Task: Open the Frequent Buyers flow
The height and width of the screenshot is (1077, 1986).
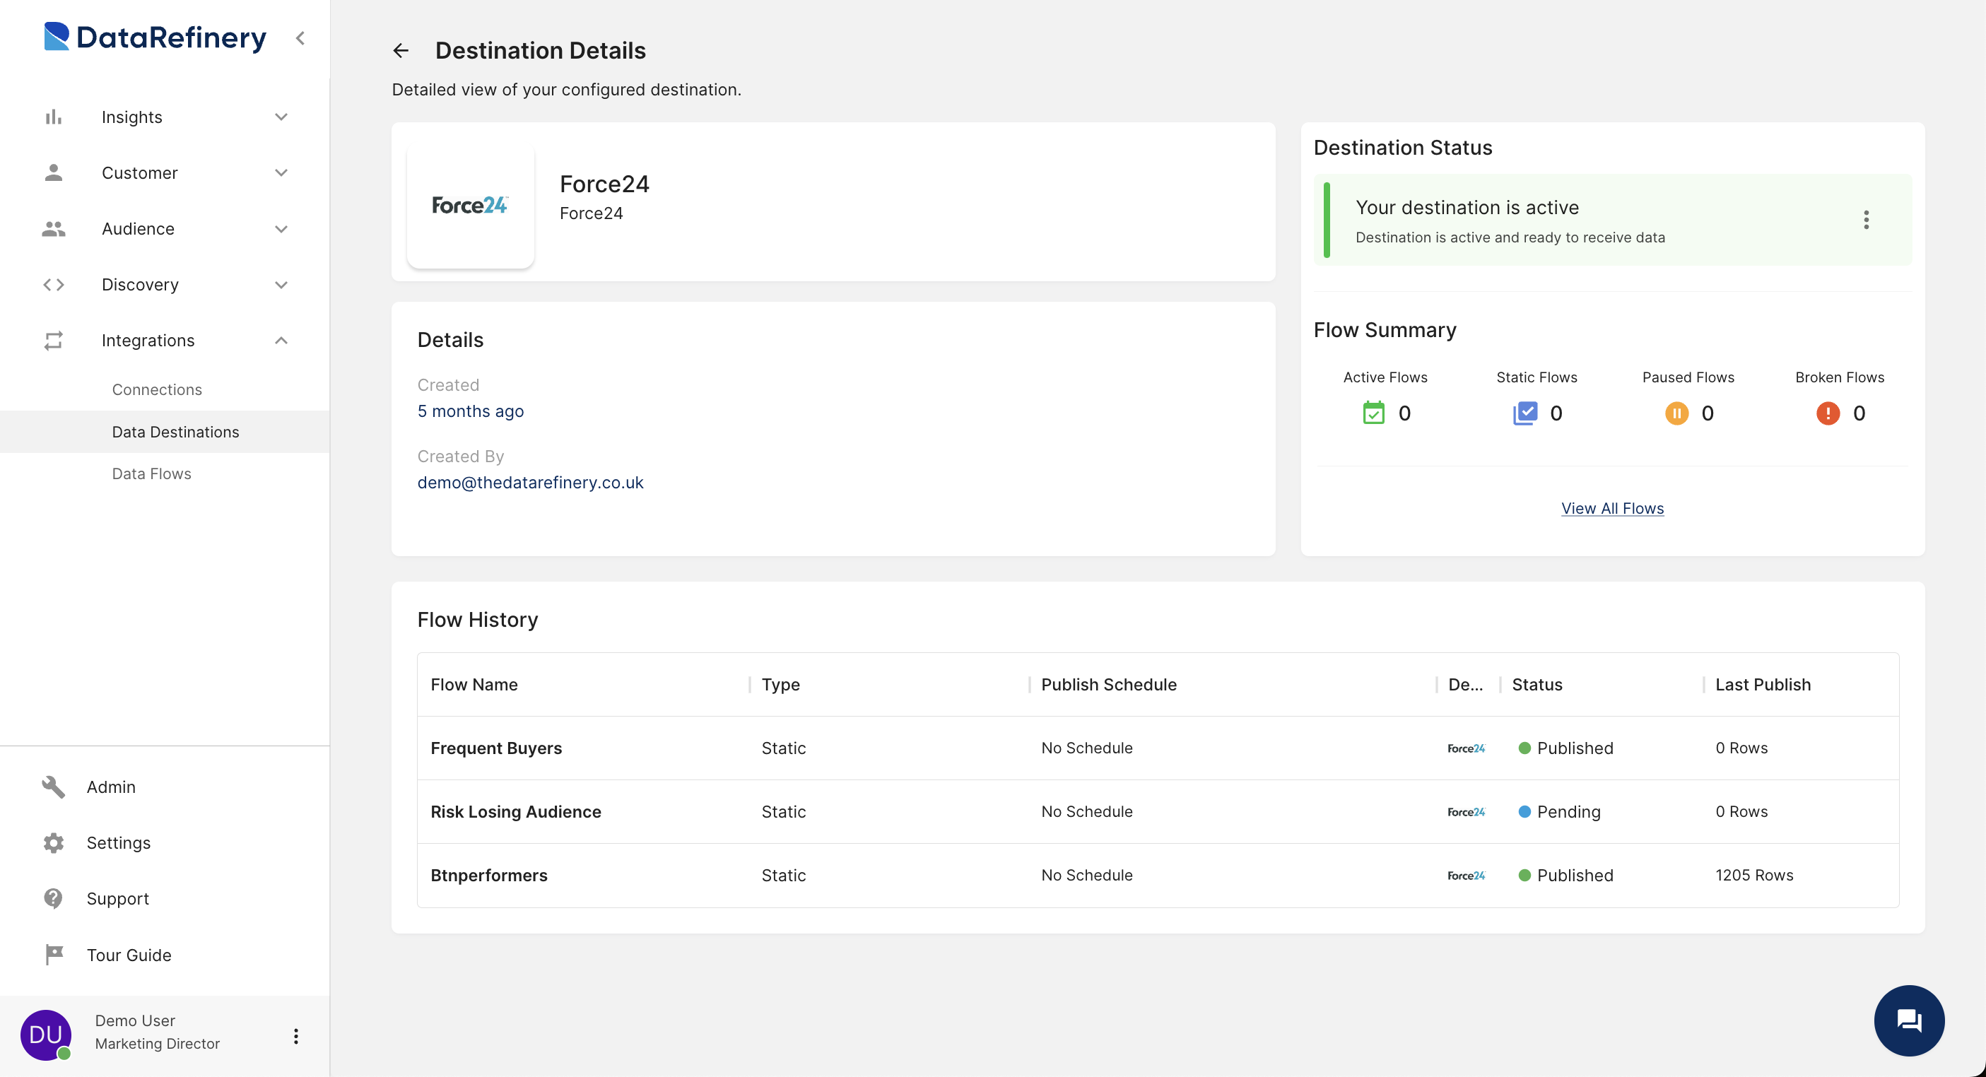Action: point(495,748)
